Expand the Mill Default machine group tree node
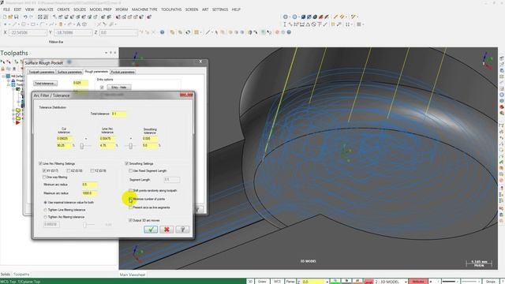Viewport: 505px width, 284px height. pyautogui.click(x=3, y=77)
